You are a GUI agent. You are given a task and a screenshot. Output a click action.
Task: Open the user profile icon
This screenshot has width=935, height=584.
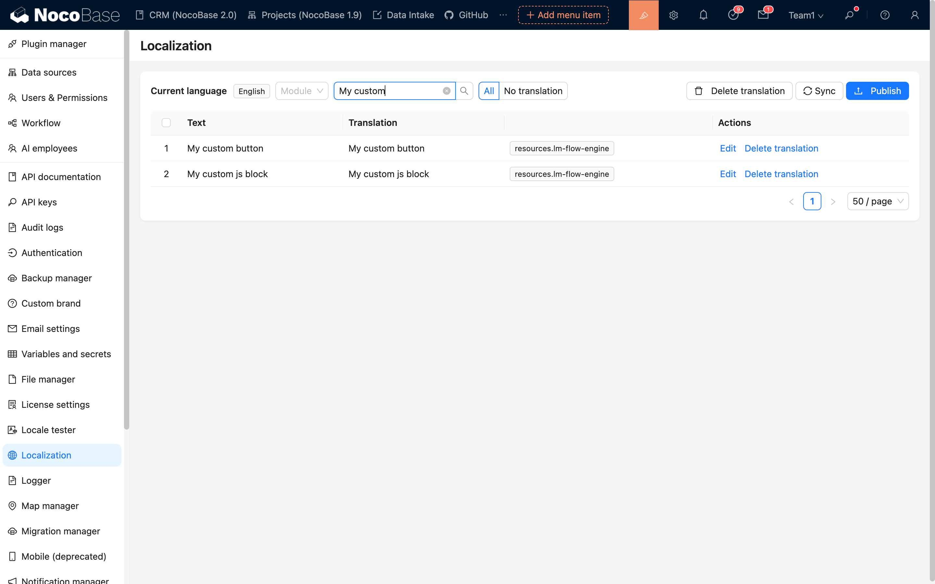point(914,15)
